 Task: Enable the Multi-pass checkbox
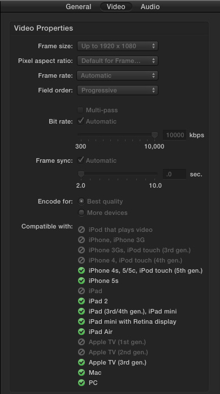tap(80, 110)
